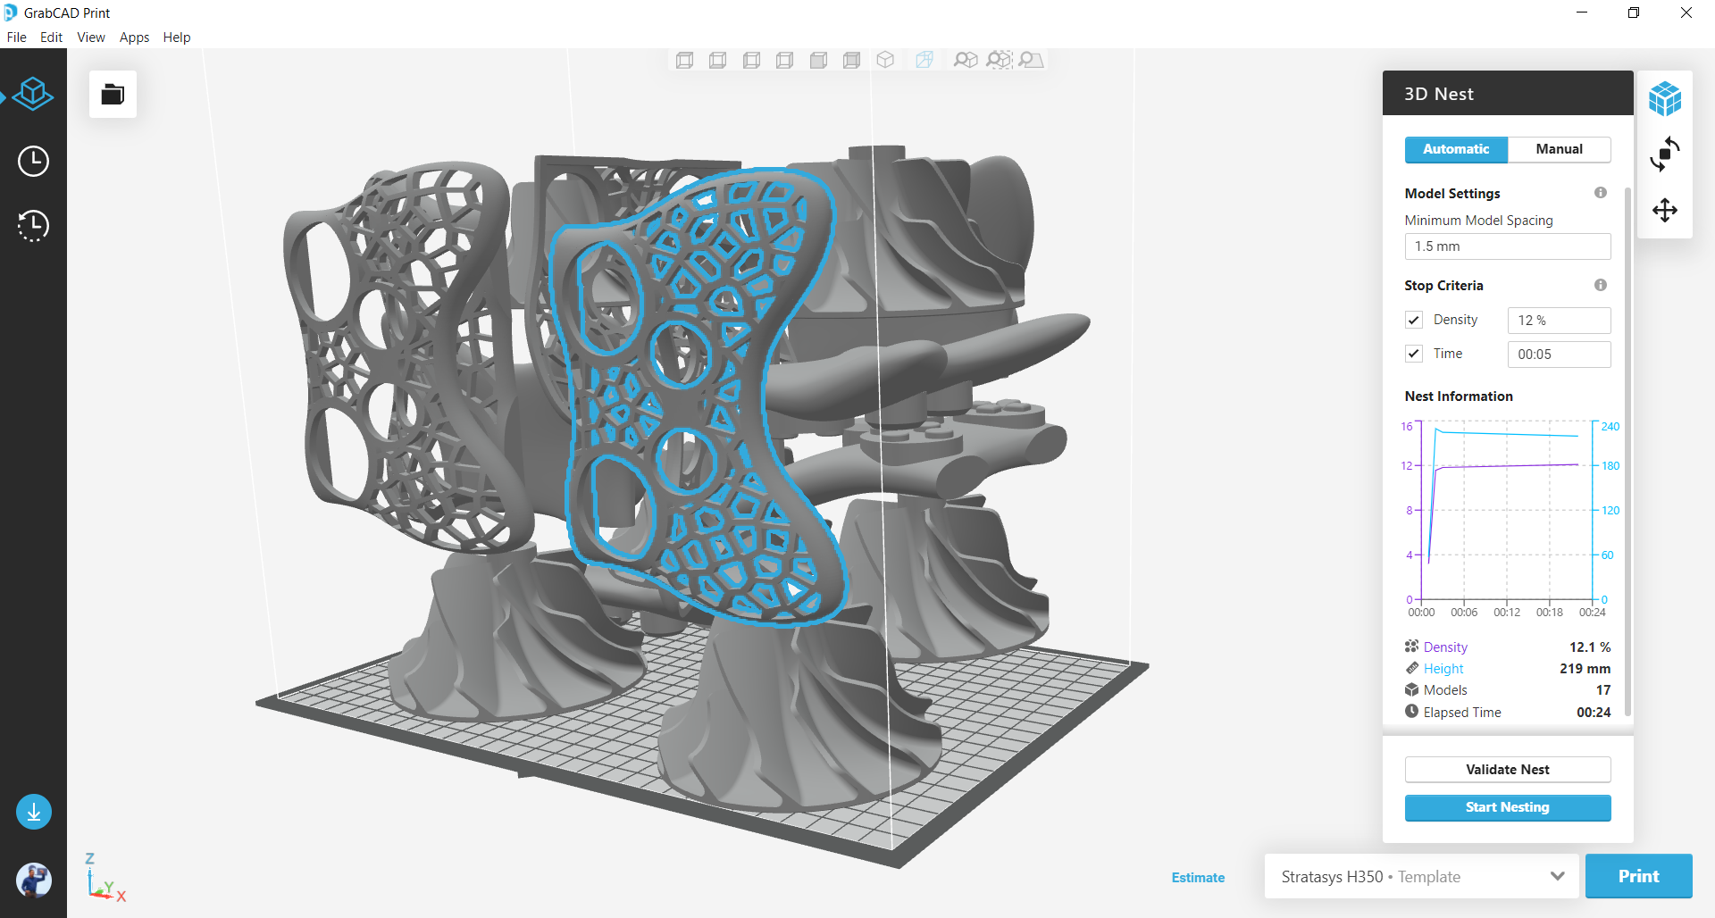Open the print queue clock icon
The image size is (1715, 918).
[33, 161]
